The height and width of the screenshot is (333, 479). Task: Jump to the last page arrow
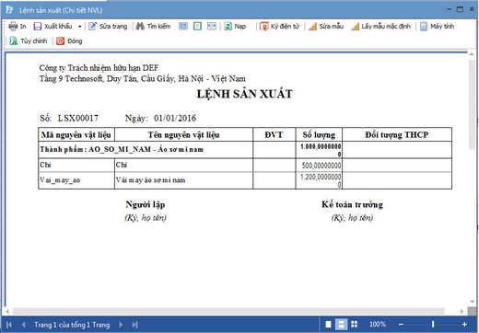click(x=134, y=325)
